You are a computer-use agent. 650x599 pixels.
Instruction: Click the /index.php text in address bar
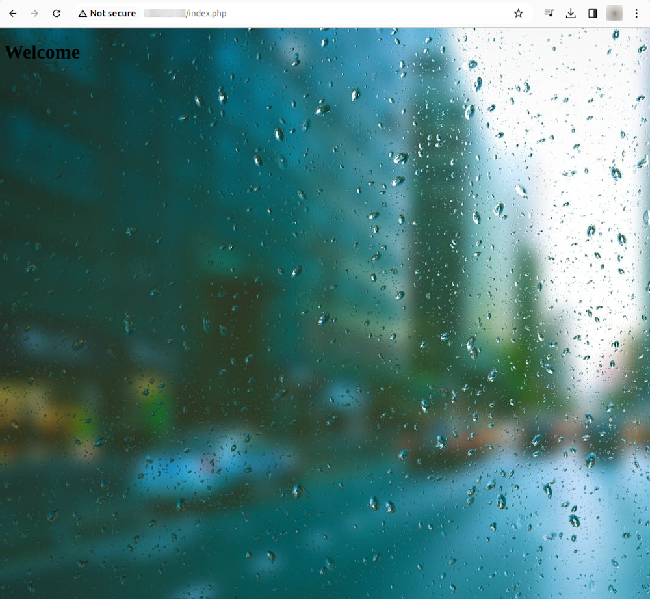pyautogui.click(x=206, y=14)
